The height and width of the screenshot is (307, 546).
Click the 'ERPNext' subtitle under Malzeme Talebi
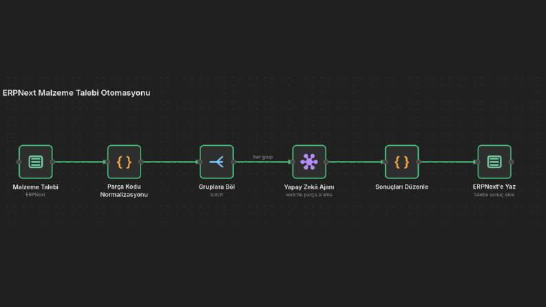click(x=36, y=195)
